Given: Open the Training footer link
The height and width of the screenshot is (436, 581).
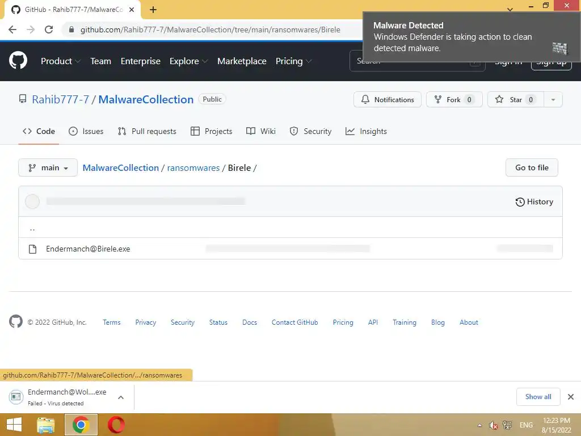Looking at the screenshot, I should (x=404, y=322).
